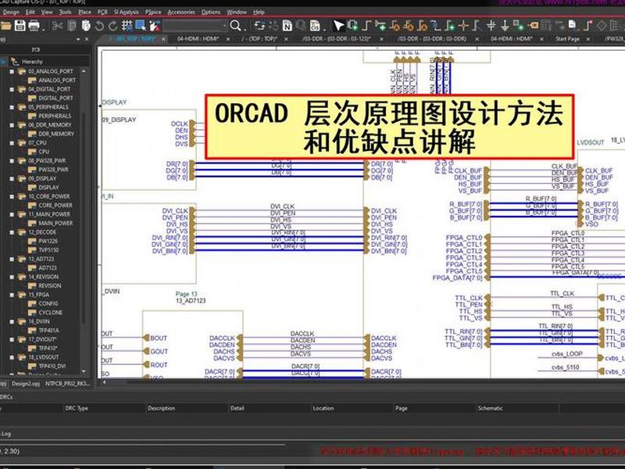Print the schematic with the printer icon

click(x=34, y=26)
